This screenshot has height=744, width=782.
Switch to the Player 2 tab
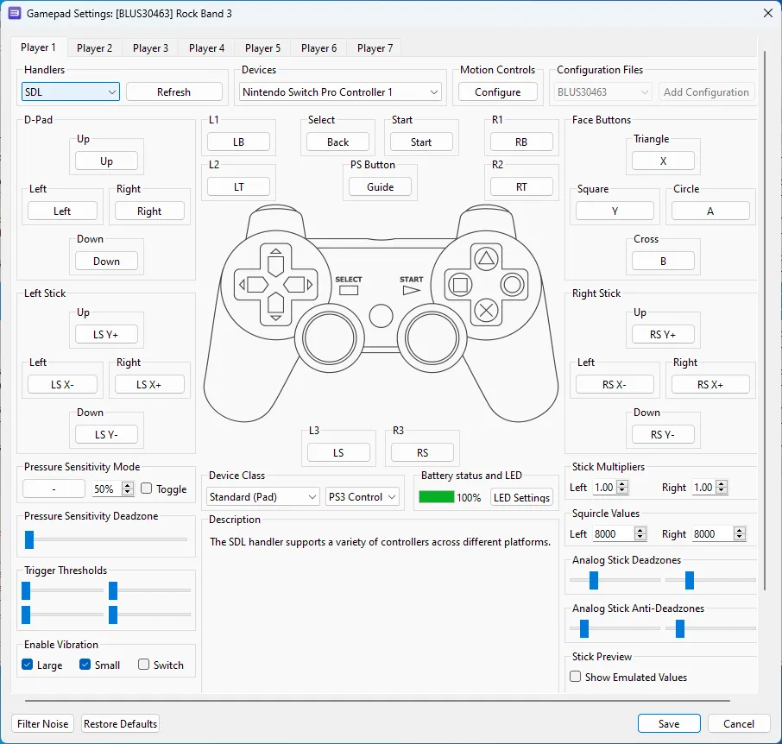(x=94, y=48)
